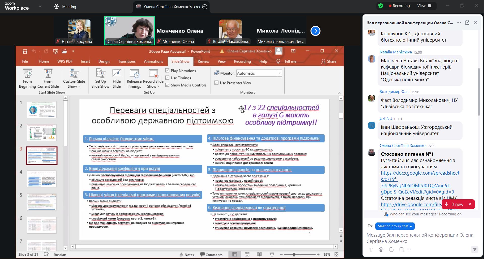Jump to 3 new chat messages

[455, 204]
